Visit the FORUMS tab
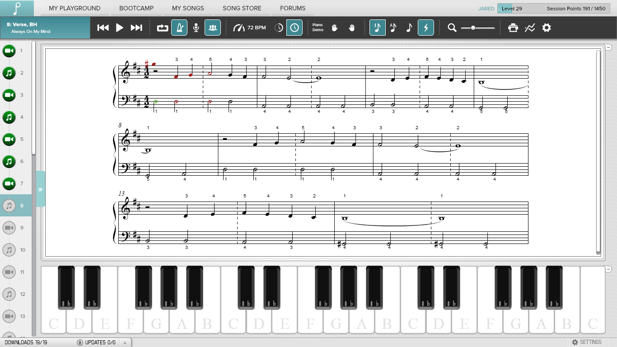The image size is (617, 347). pyautogui.click(x=293, y=8)
